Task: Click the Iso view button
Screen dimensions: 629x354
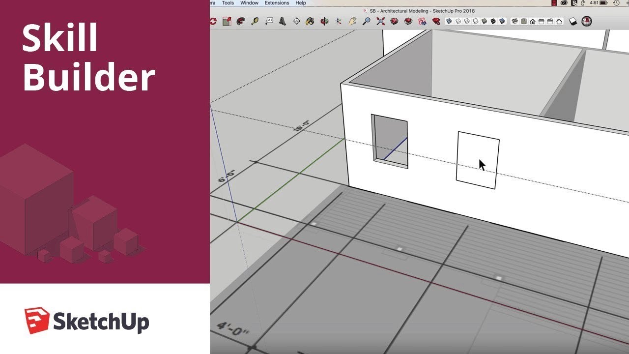Action: point(515,21)
